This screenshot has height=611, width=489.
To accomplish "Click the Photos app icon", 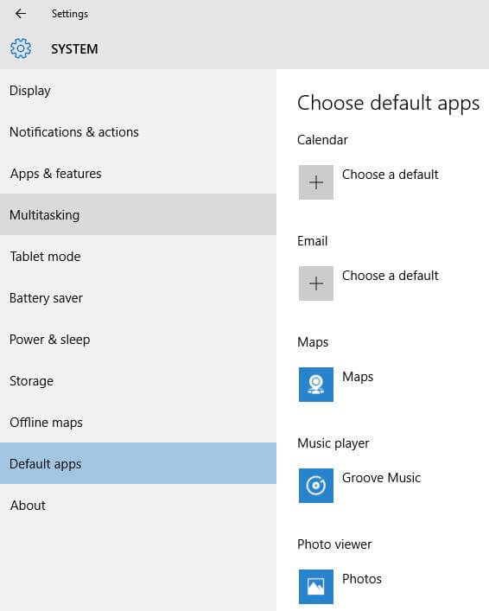I will point(316,587).
